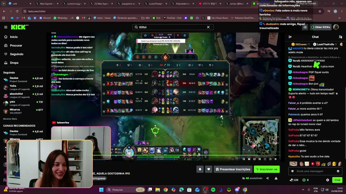Open the chat settings gear
Image resolution: width=346 pixels, height=194 pixels.
pyautogui.click(x=328, y=180)
